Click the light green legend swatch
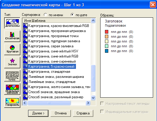This screenshot has width=157, height=121. [107, 46]
